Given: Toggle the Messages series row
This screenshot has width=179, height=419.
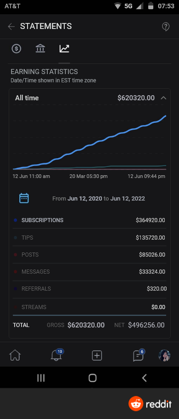Looking at the screenshot, I should coord(89,271).
